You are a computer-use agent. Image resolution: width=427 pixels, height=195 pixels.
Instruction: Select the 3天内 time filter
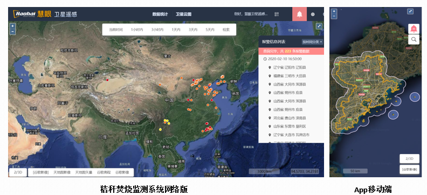click(x=193, y=30)
